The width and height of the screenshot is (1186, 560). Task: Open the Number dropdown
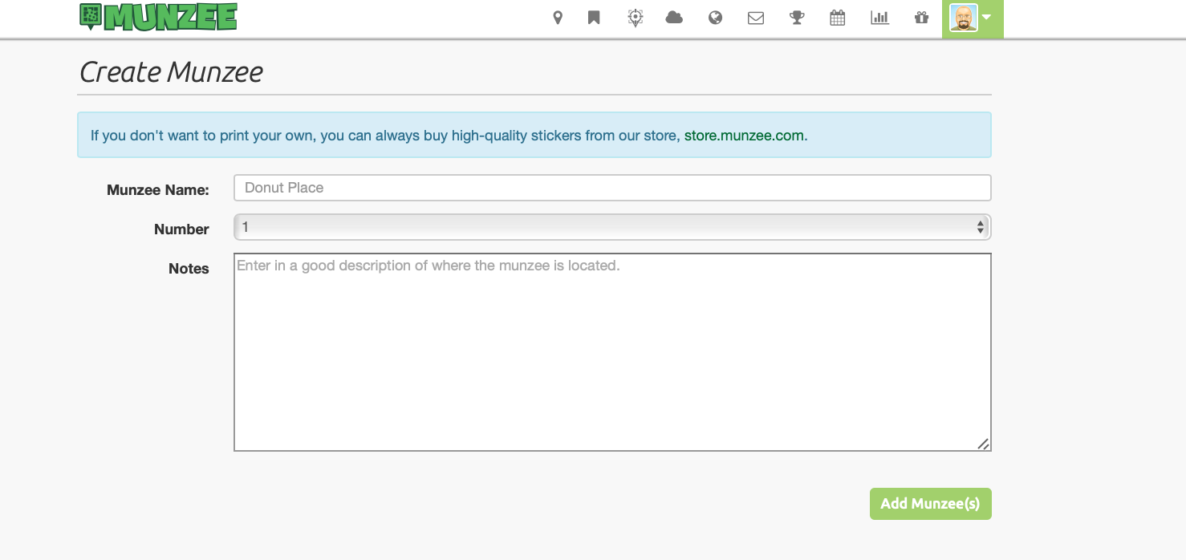612,227
